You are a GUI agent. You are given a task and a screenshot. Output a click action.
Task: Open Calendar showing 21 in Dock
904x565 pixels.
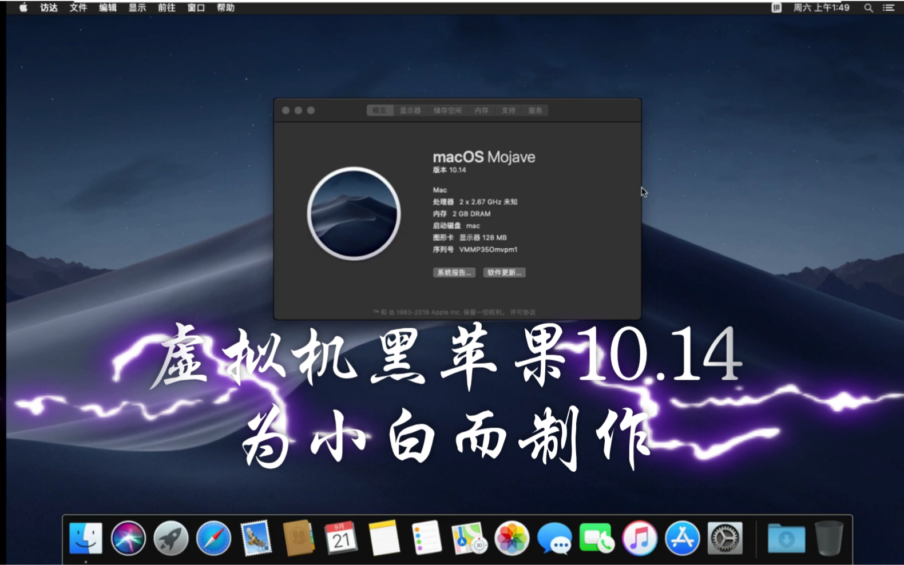341,538
